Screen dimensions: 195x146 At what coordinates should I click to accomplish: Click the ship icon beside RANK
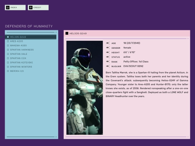coord(108,61)
